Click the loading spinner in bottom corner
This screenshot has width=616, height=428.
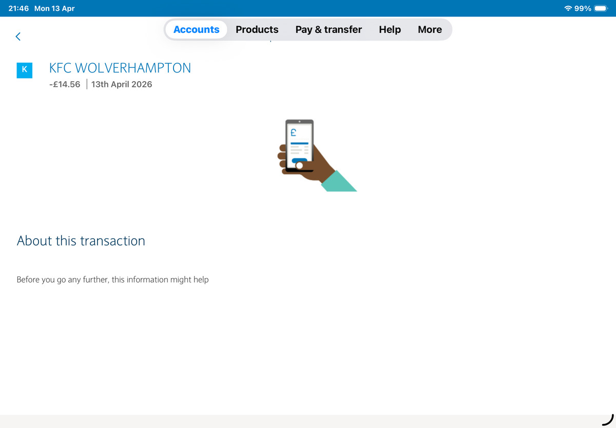coord(608,419)
